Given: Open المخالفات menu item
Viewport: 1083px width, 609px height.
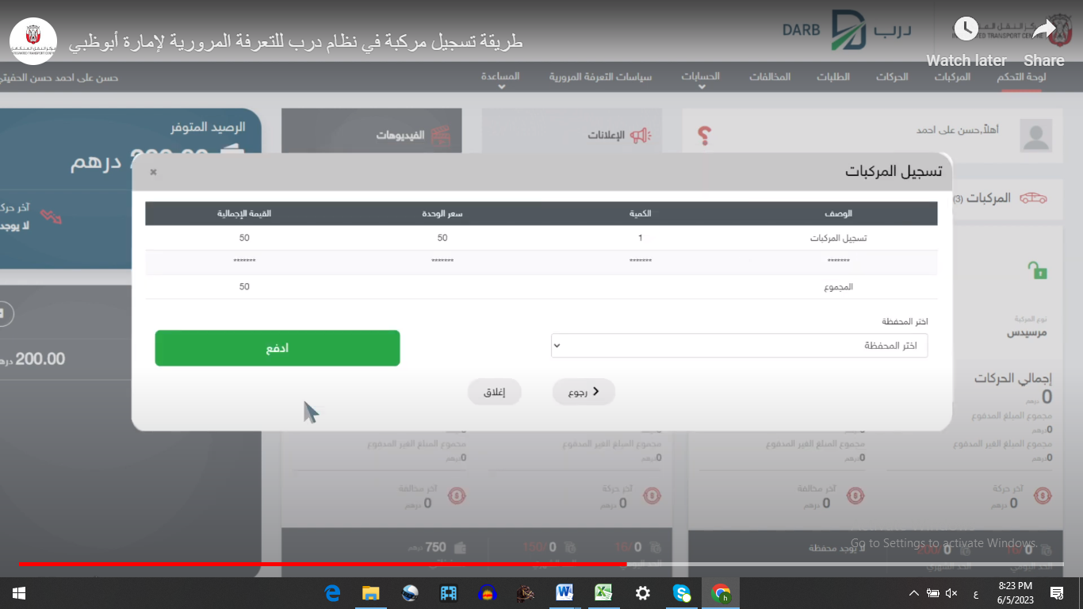Looking at the screenshot, I should (770, 77).
